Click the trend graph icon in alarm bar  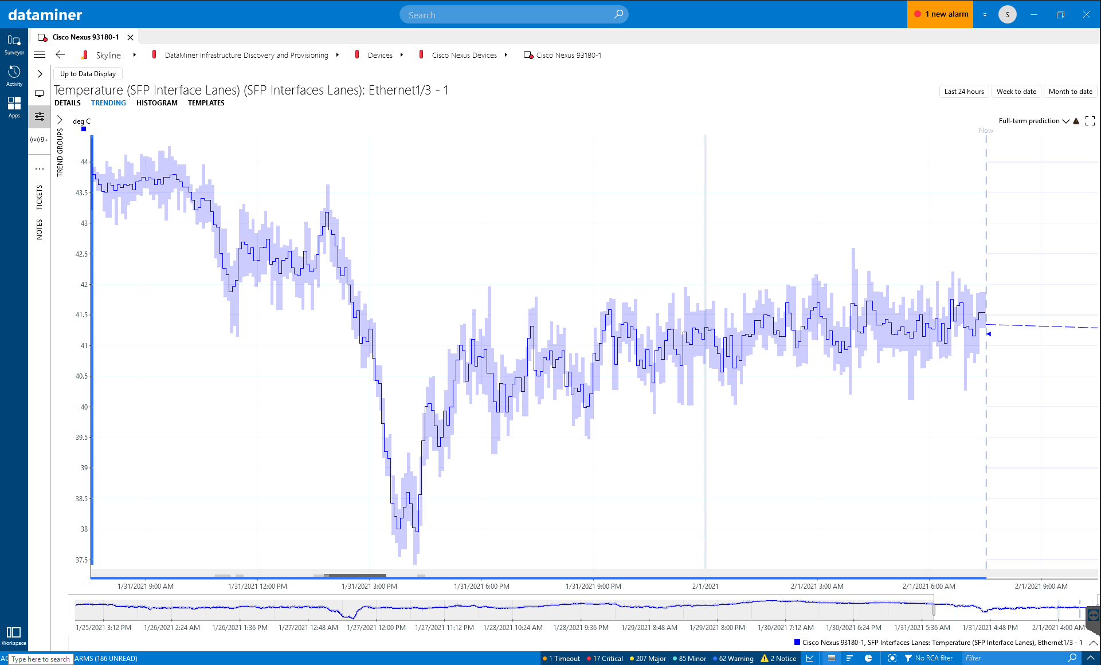pos(810,658)
